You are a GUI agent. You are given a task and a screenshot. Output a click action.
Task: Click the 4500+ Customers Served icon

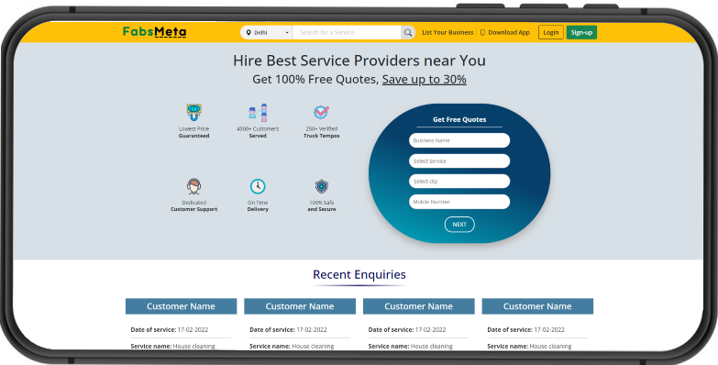[x=258, y=112]
